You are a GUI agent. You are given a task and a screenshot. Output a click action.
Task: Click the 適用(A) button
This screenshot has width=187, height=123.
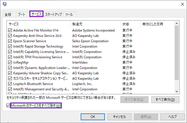(x=146, y=117)
